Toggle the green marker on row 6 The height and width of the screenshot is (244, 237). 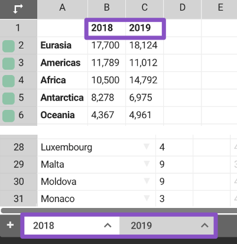(8, 116)
